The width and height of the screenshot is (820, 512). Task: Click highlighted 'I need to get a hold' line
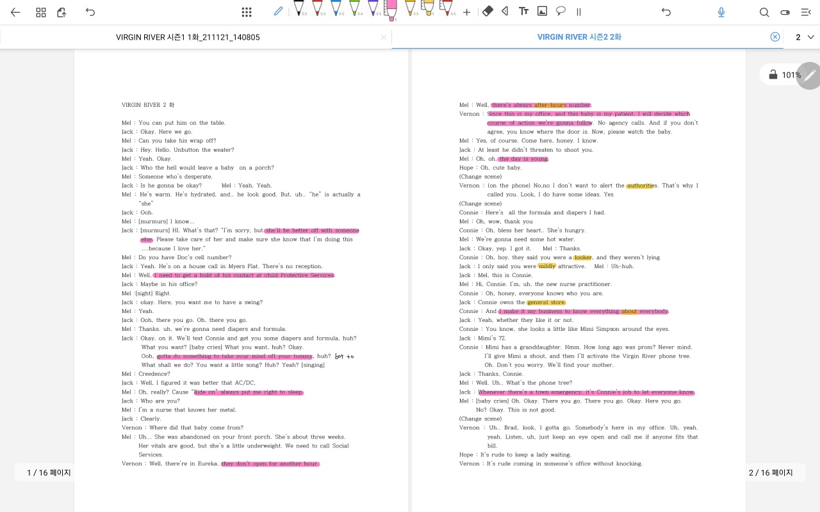click(244, 275)
